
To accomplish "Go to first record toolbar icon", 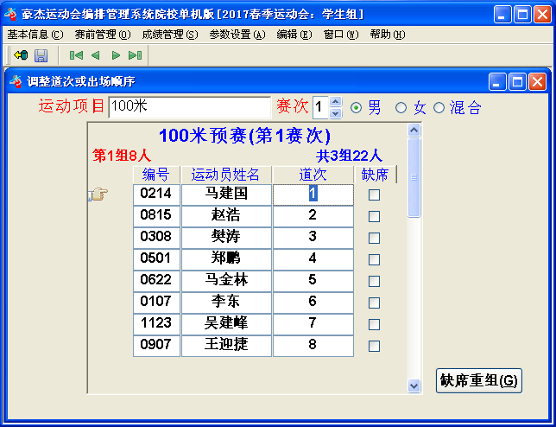I will pos(76,55).
